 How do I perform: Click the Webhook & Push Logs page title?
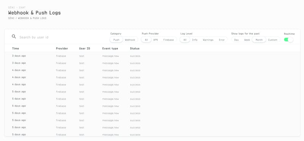click(35, 13)
